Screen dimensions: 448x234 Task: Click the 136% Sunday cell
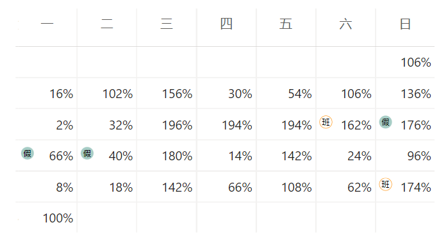click(x=405, y=93)
